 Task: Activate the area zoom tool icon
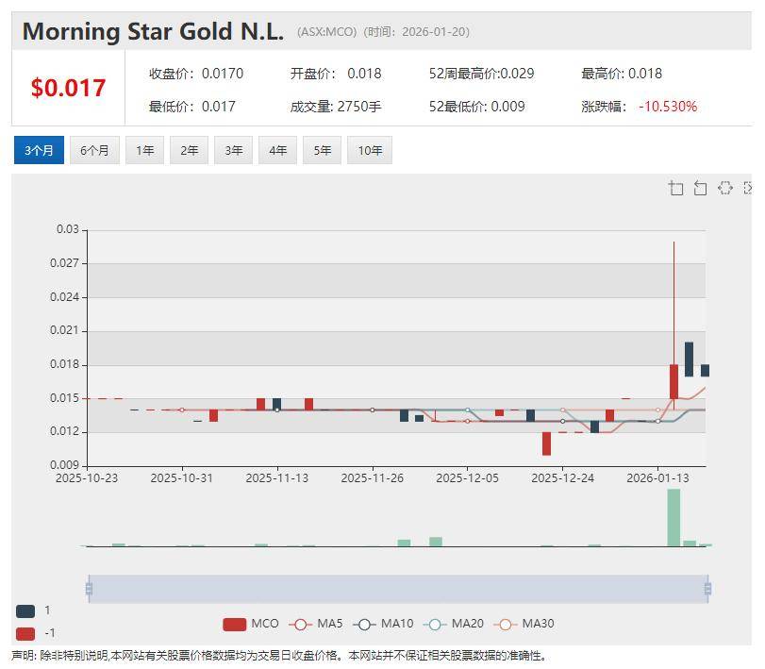[x=675, y=188]
